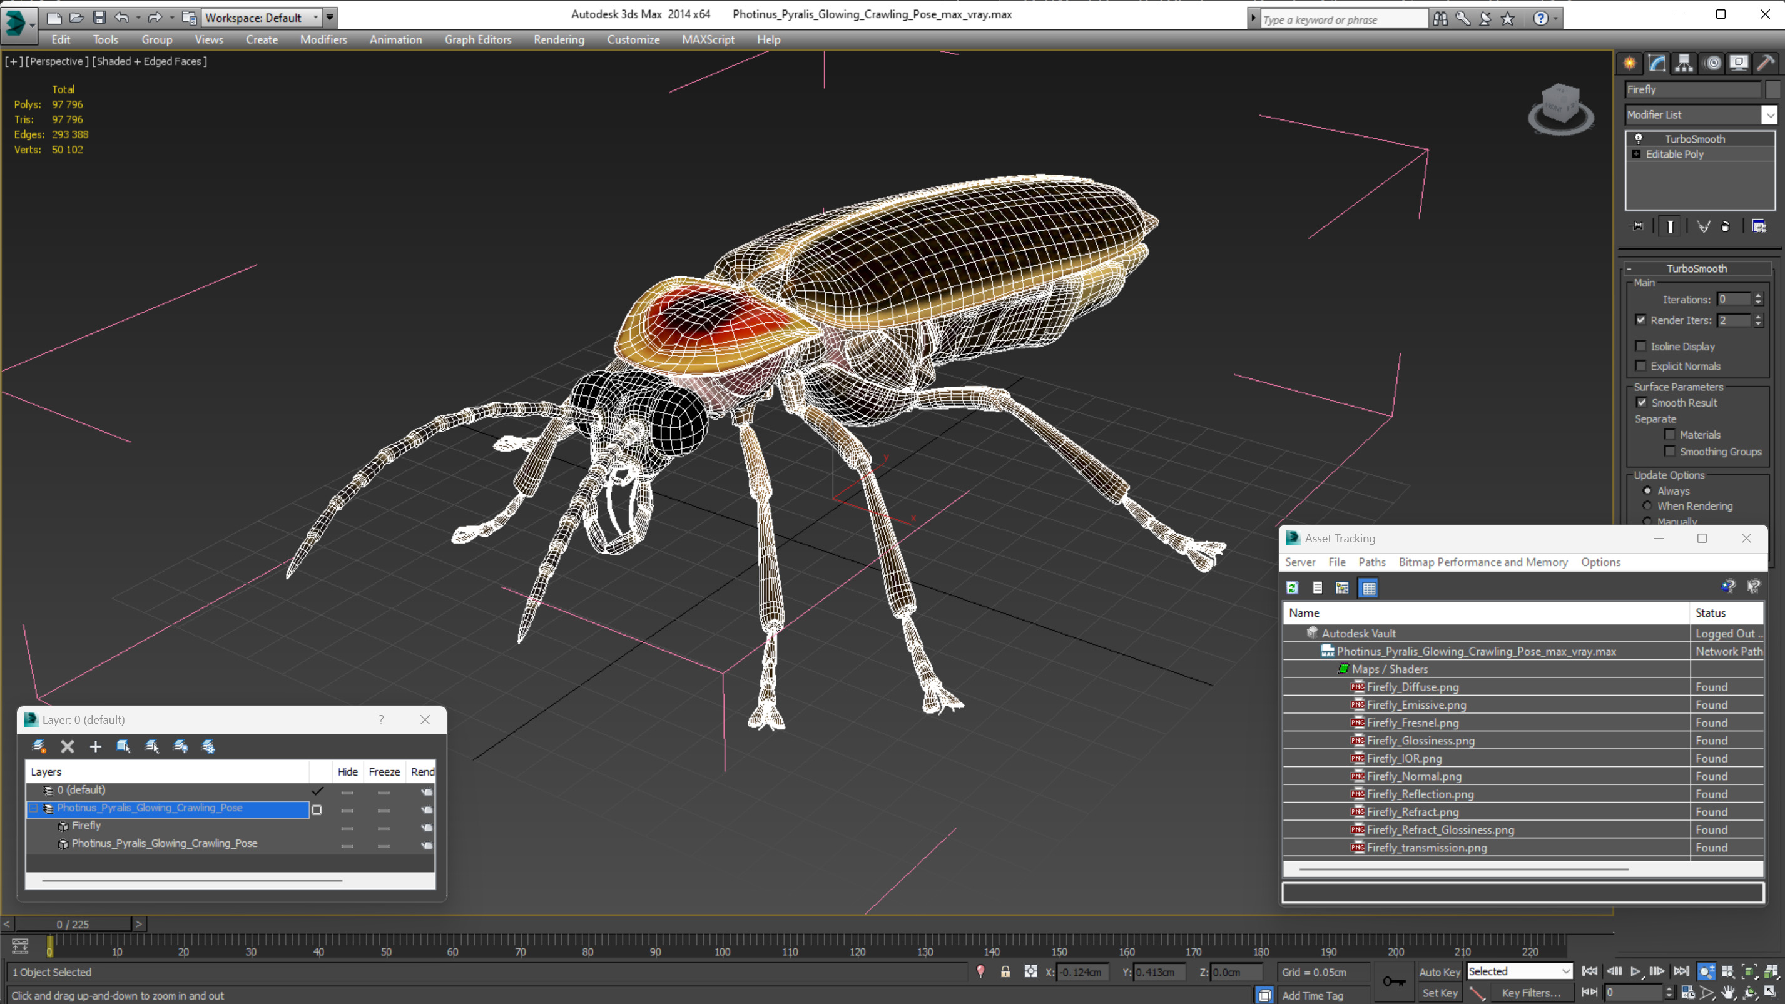The image size is (1785, 1004).
Task: Open the Create command panel tab
Action: pyautogui.click(x=1630, y=63)
